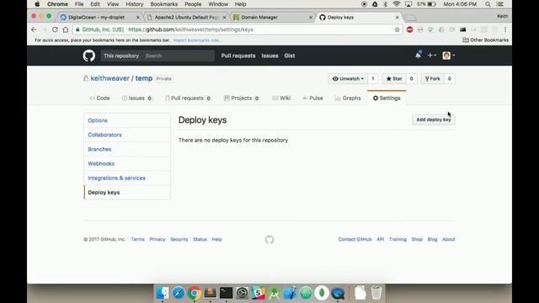Viewport: 539px width, 303px height.
Task: Open Terminal from the dock
Action: (x=227, y=293)
